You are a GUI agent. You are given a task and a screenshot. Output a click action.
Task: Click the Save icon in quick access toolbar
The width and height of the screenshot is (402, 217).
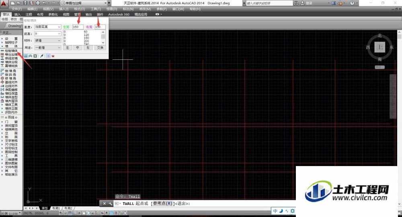pos(25,3)
